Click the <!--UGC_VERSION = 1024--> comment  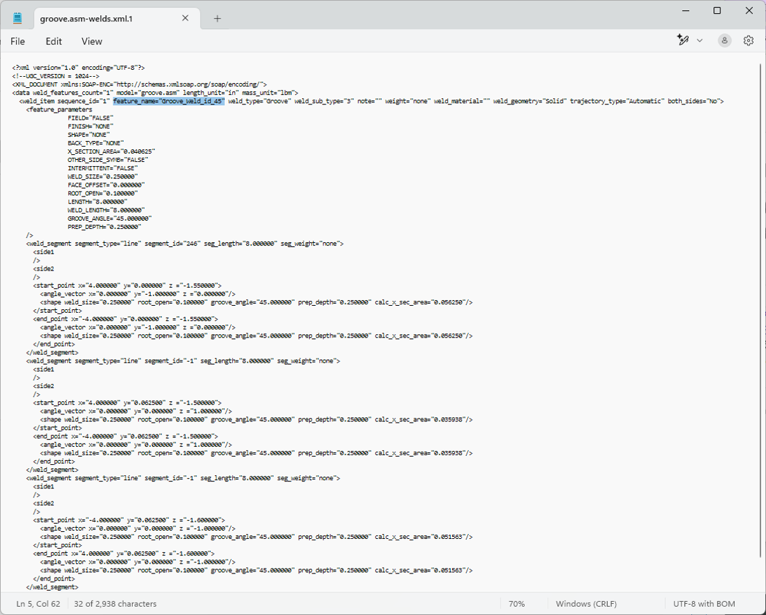tap(56, 76)
